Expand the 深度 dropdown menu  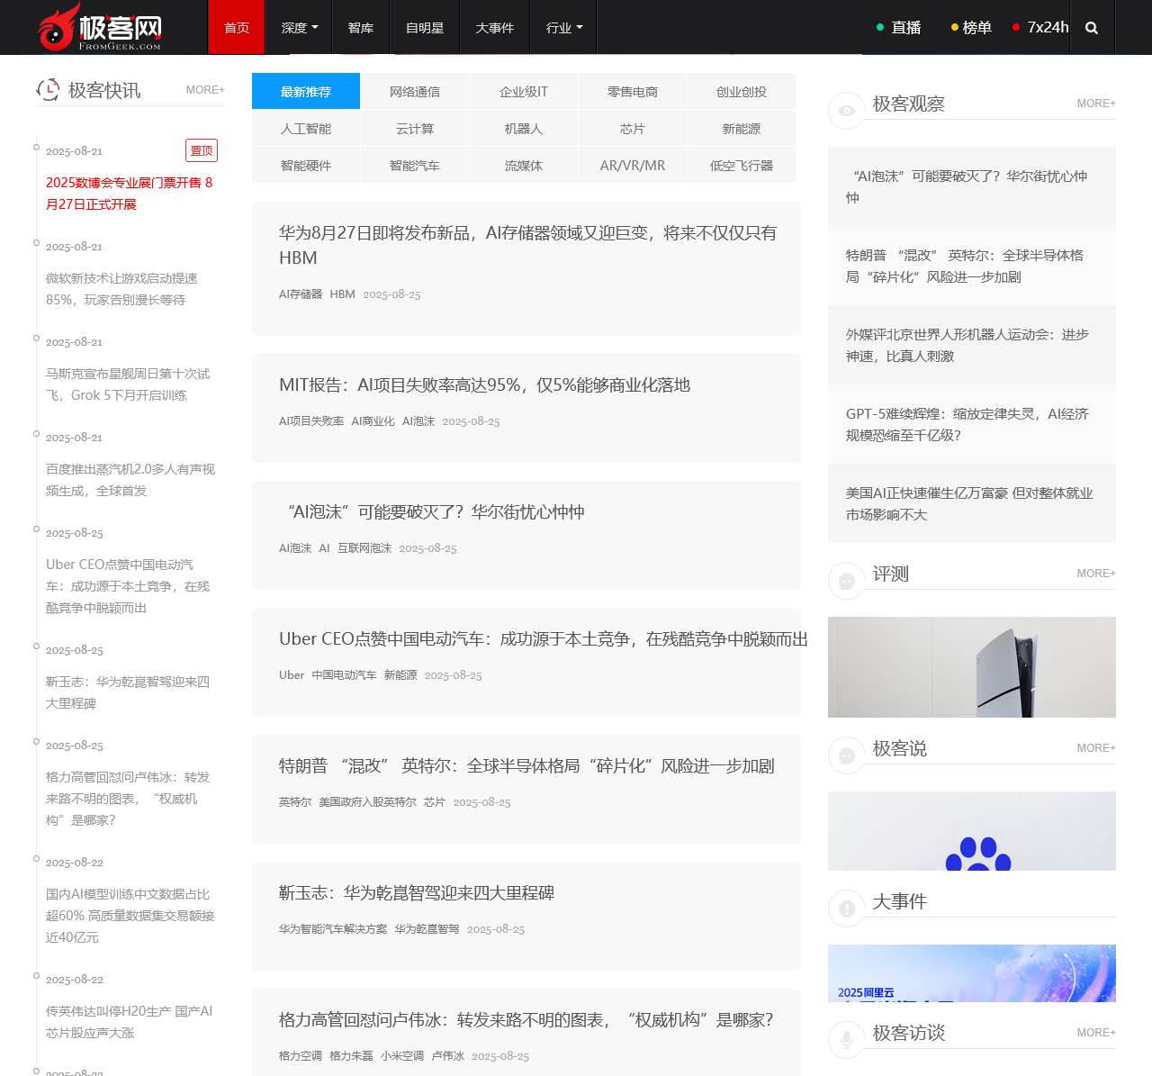299,28
